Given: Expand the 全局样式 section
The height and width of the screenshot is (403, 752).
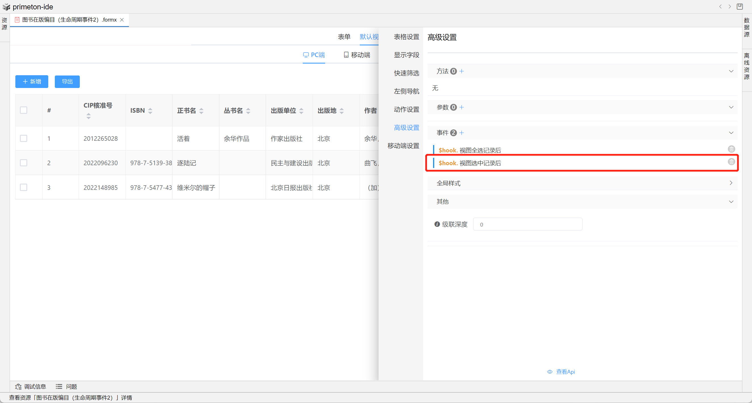Looking at the screenshot, I should [x=731, y=183].
